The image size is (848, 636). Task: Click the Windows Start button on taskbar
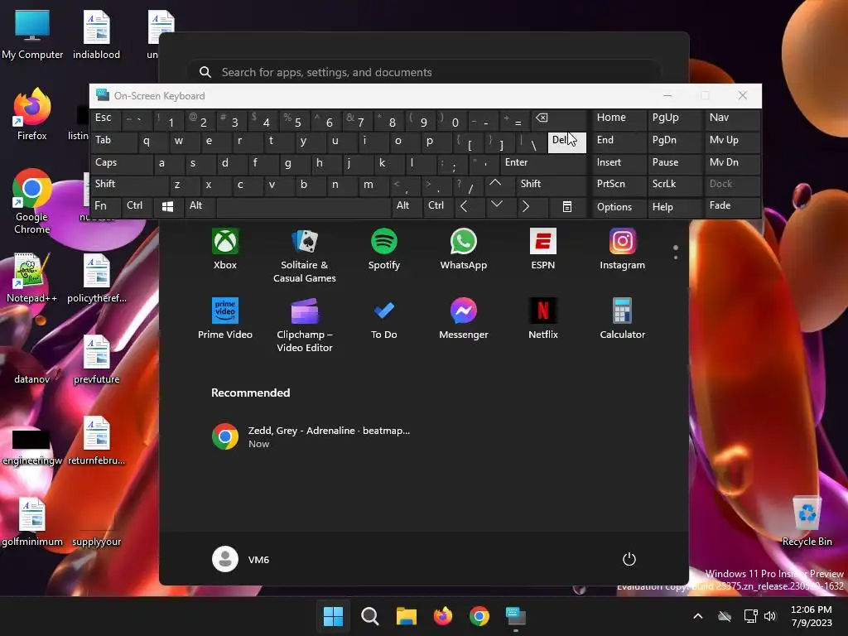coord(333,616)
